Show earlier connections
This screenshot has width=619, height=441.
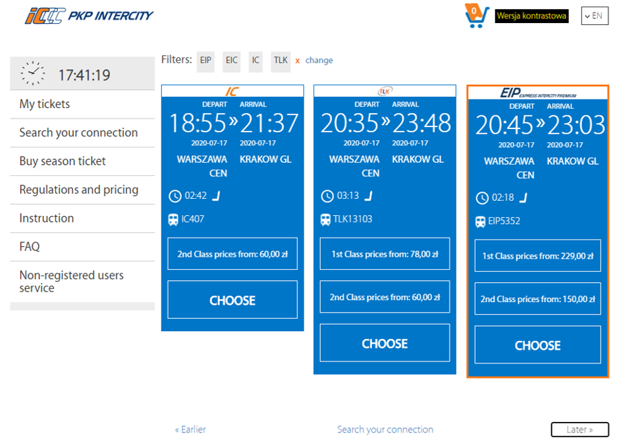[190, 430]
